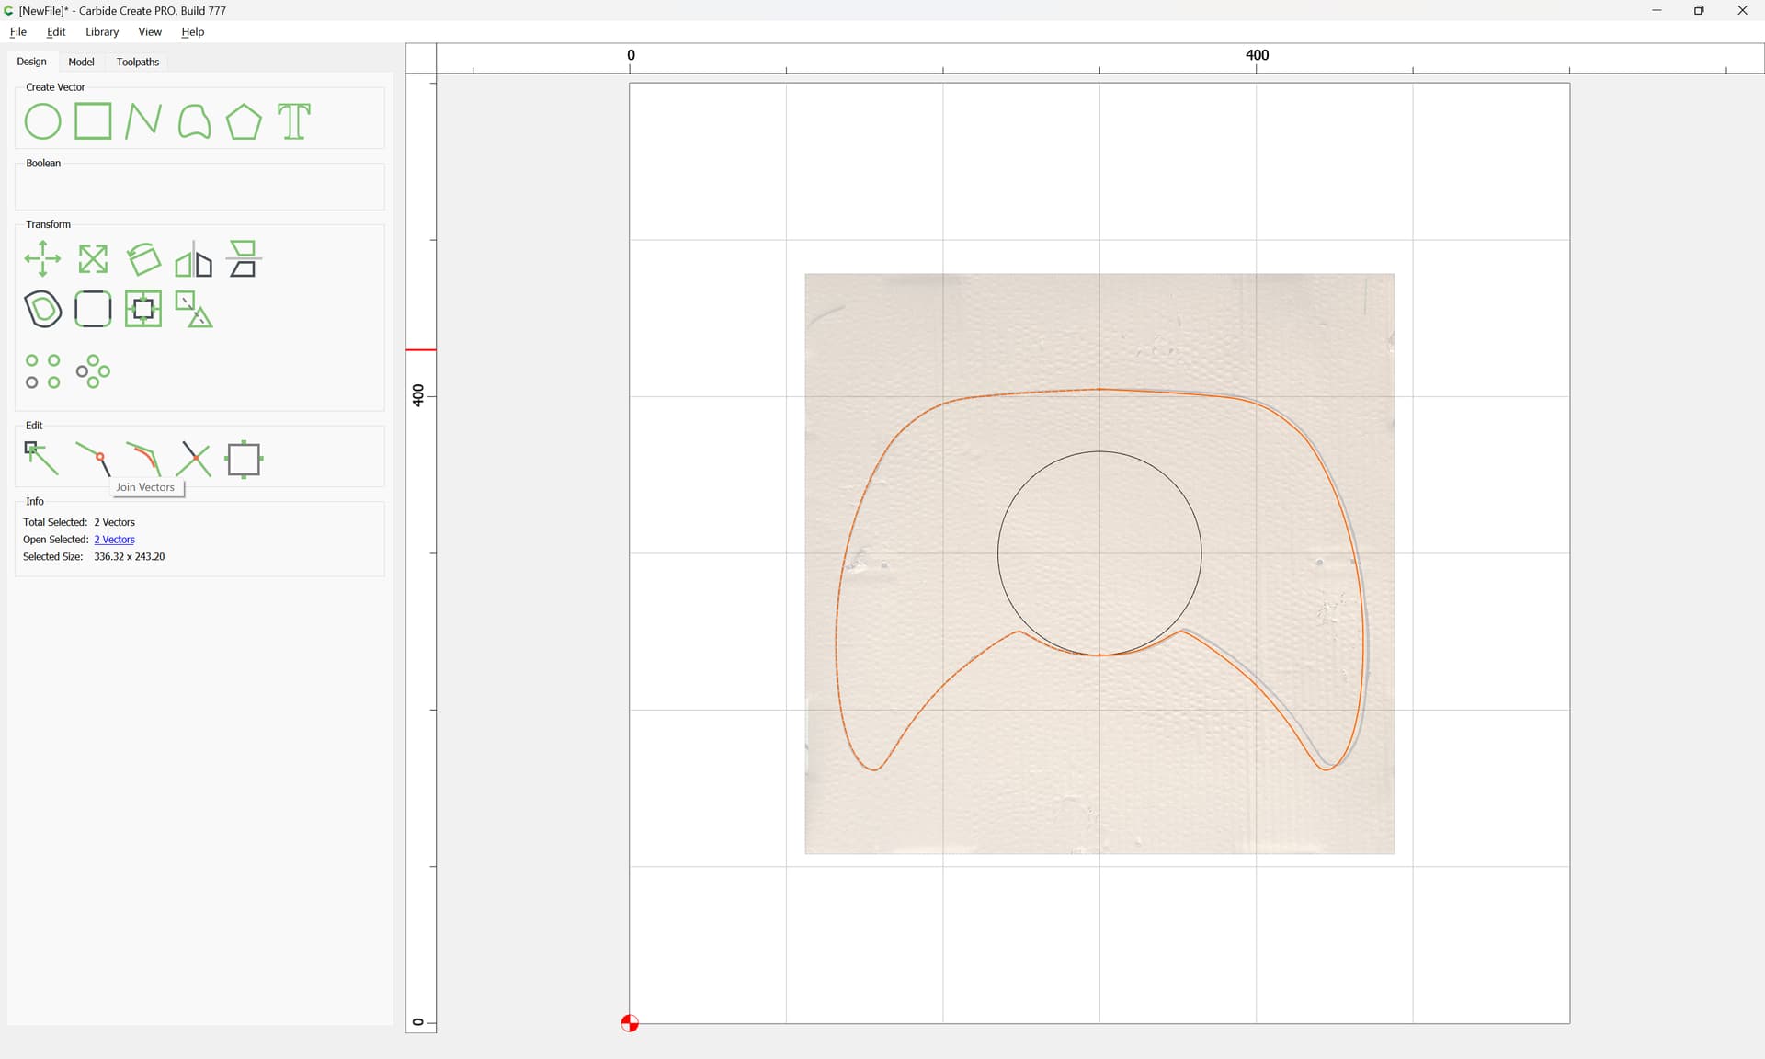Viewport: 1765px width, 1059px height.
Task: Click the Move transform icon
Action: [42, 259]
